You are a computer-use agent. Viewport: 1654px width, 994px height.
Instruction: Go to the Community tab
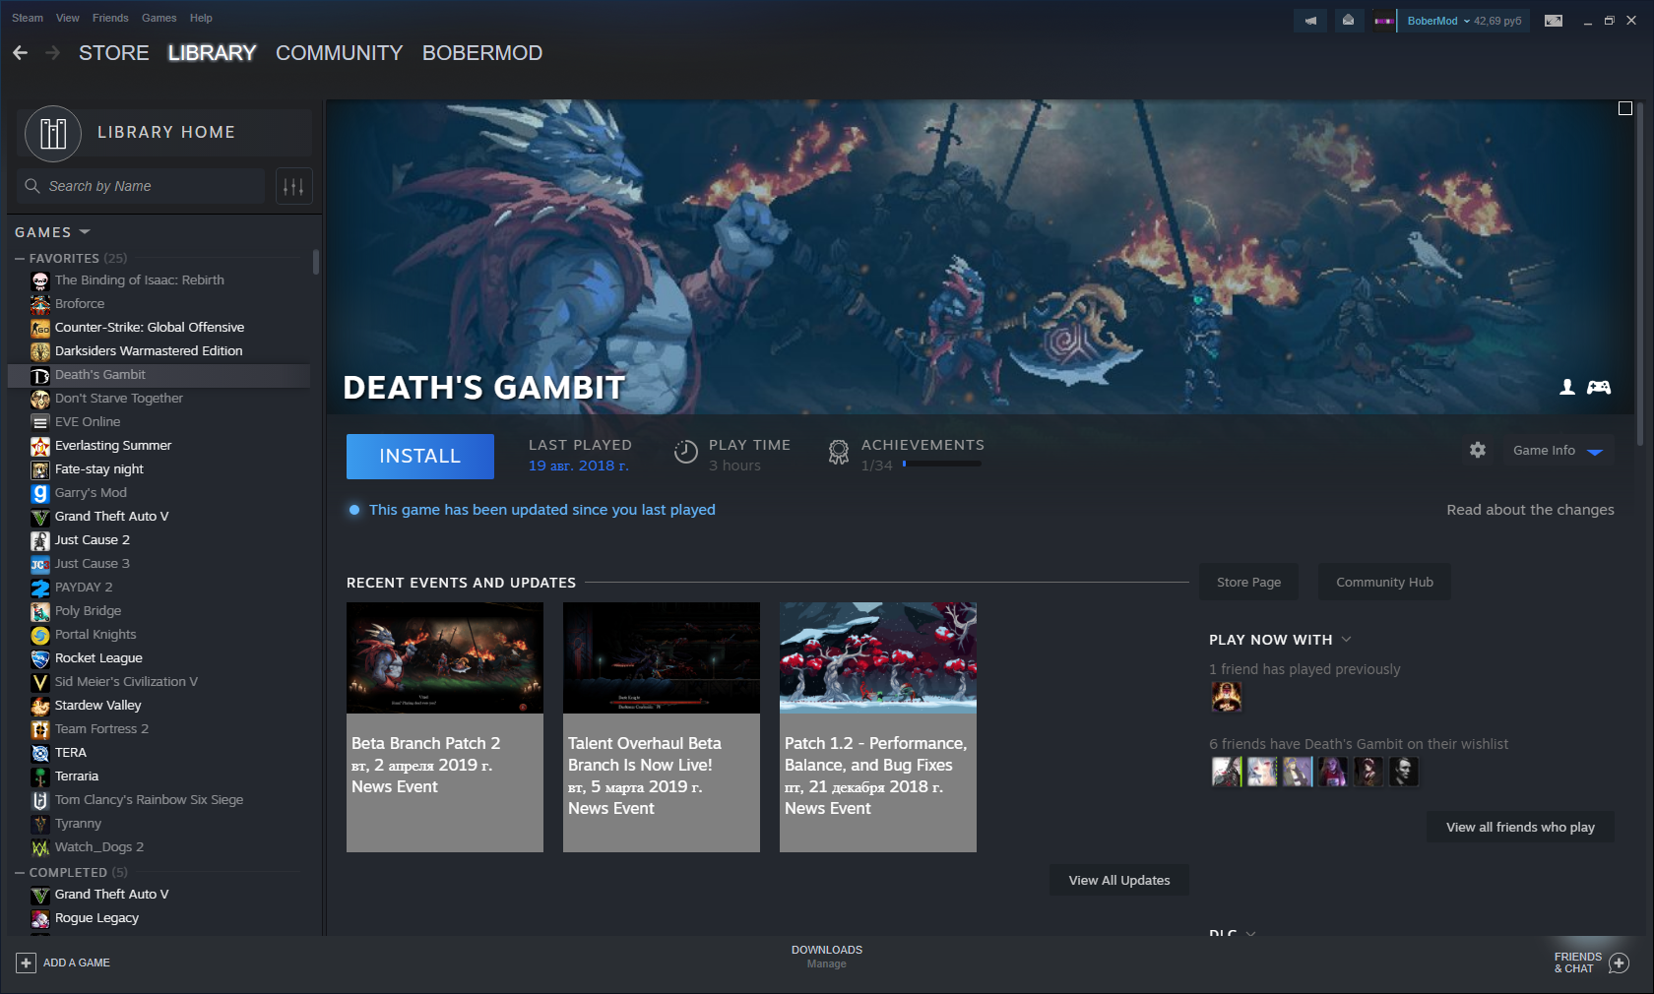click(x=340, y=53)
